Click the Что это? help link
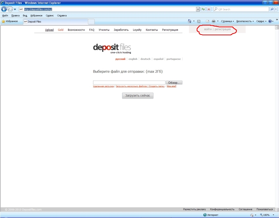 (171, 86)
